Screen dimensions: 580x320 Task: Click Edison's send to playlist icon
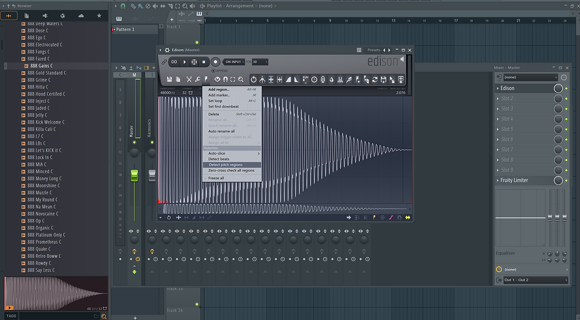(401, 79)
